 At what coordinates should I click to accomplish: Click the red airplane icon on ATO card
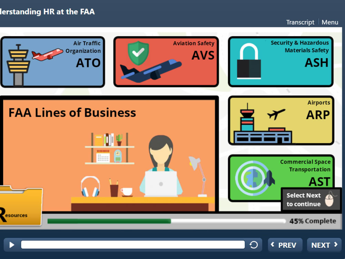pyautogui.click(x=47, y=55)
